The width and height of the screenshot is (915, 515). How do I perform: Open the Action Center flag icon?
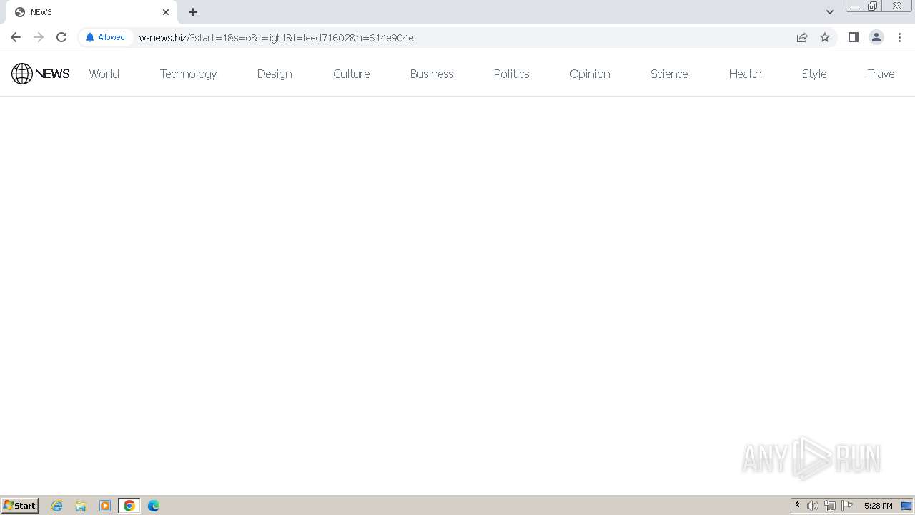(x=847, y=506)
